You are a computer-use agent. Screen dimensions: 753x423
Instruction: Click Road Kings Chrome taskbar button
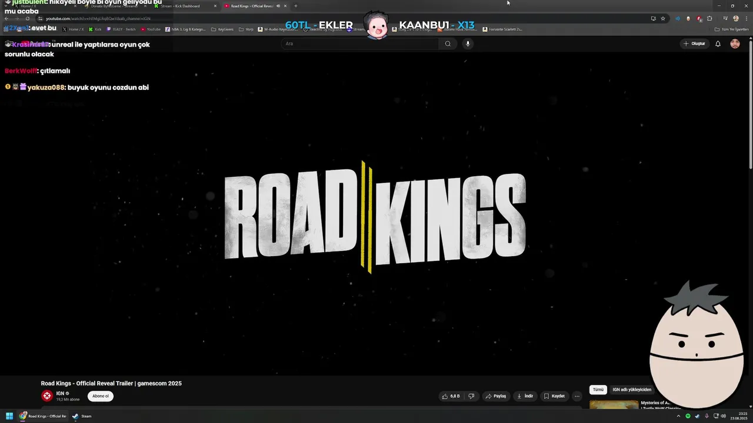click(x=43, y=416)
